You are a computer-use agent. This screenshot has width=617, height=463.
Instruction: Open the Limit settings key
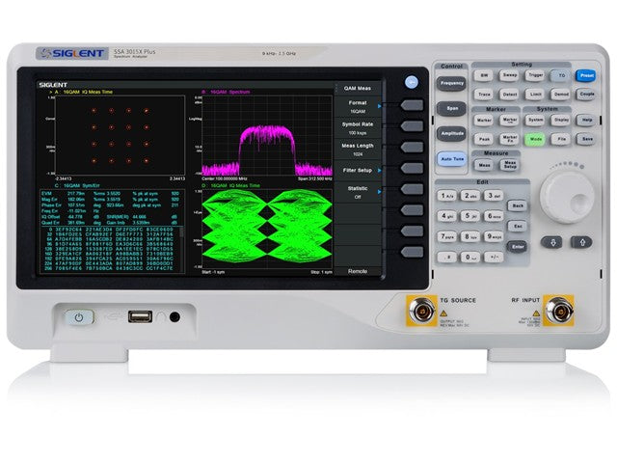(x=536, y=95)
